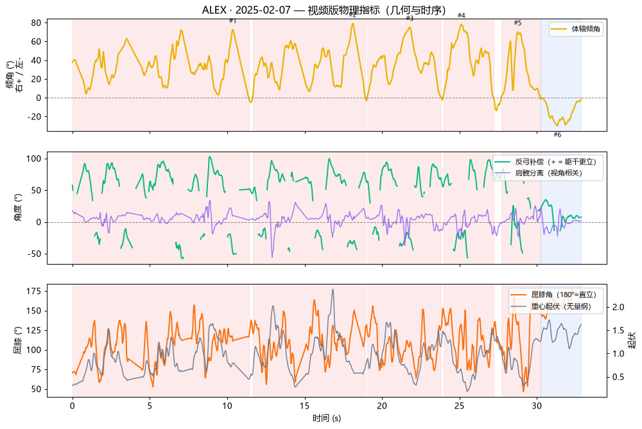Click the "1.0" tick on the 起伏 axis
This screenshot has width=642, height=429.
pyautogui.click(x=618, y=354)
